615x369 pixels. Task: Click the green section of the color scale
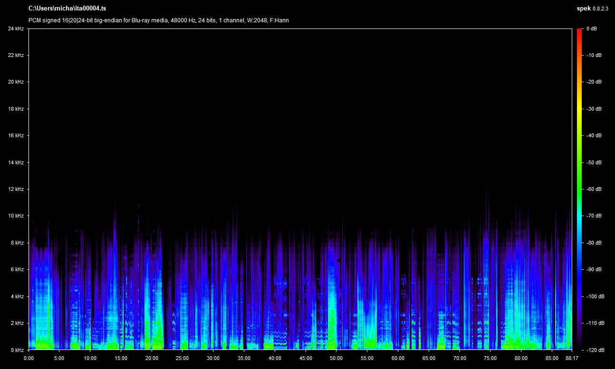pyautogui.click(x=579, y=176)
